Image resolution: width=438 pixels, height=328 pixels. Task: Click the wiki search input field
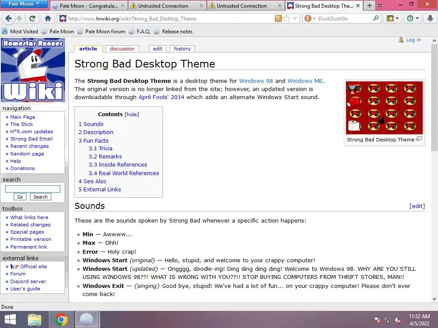point(33,189)
